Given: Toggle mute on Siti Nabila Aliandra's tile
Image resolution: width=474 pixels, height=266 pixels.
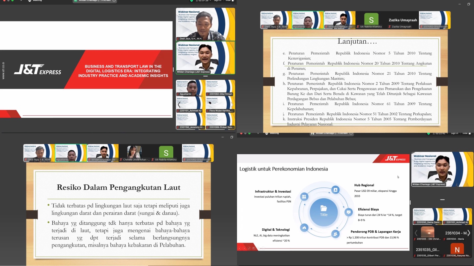Looking at the screenshot, I should click(358, 26).
